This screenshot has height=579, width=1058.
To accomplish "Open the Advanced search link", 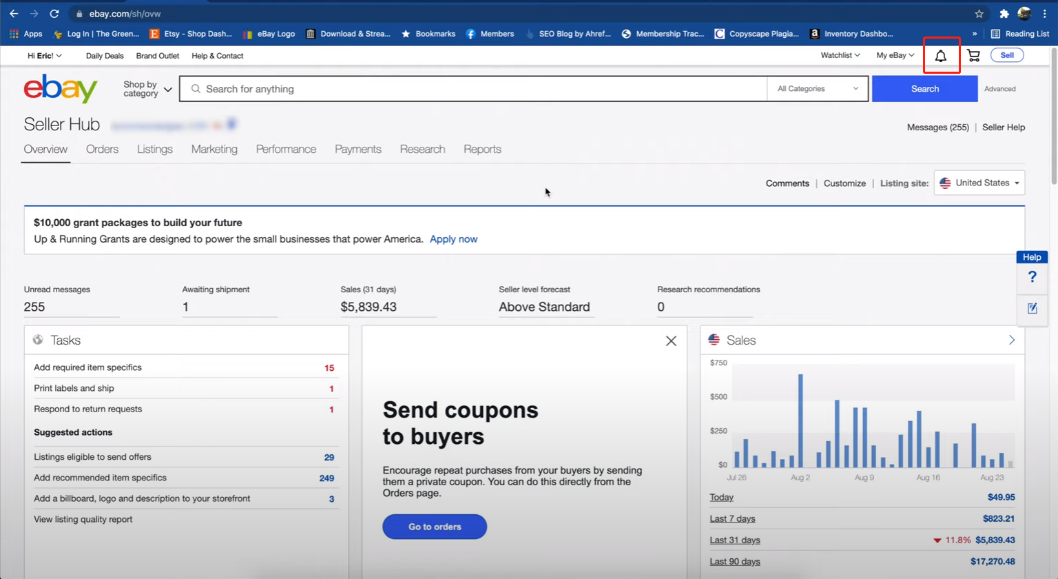I will 999,89.
